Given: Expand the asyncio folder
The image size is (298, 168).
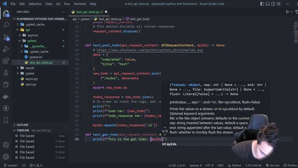Looking at the screenshot, I should point(40,35).
